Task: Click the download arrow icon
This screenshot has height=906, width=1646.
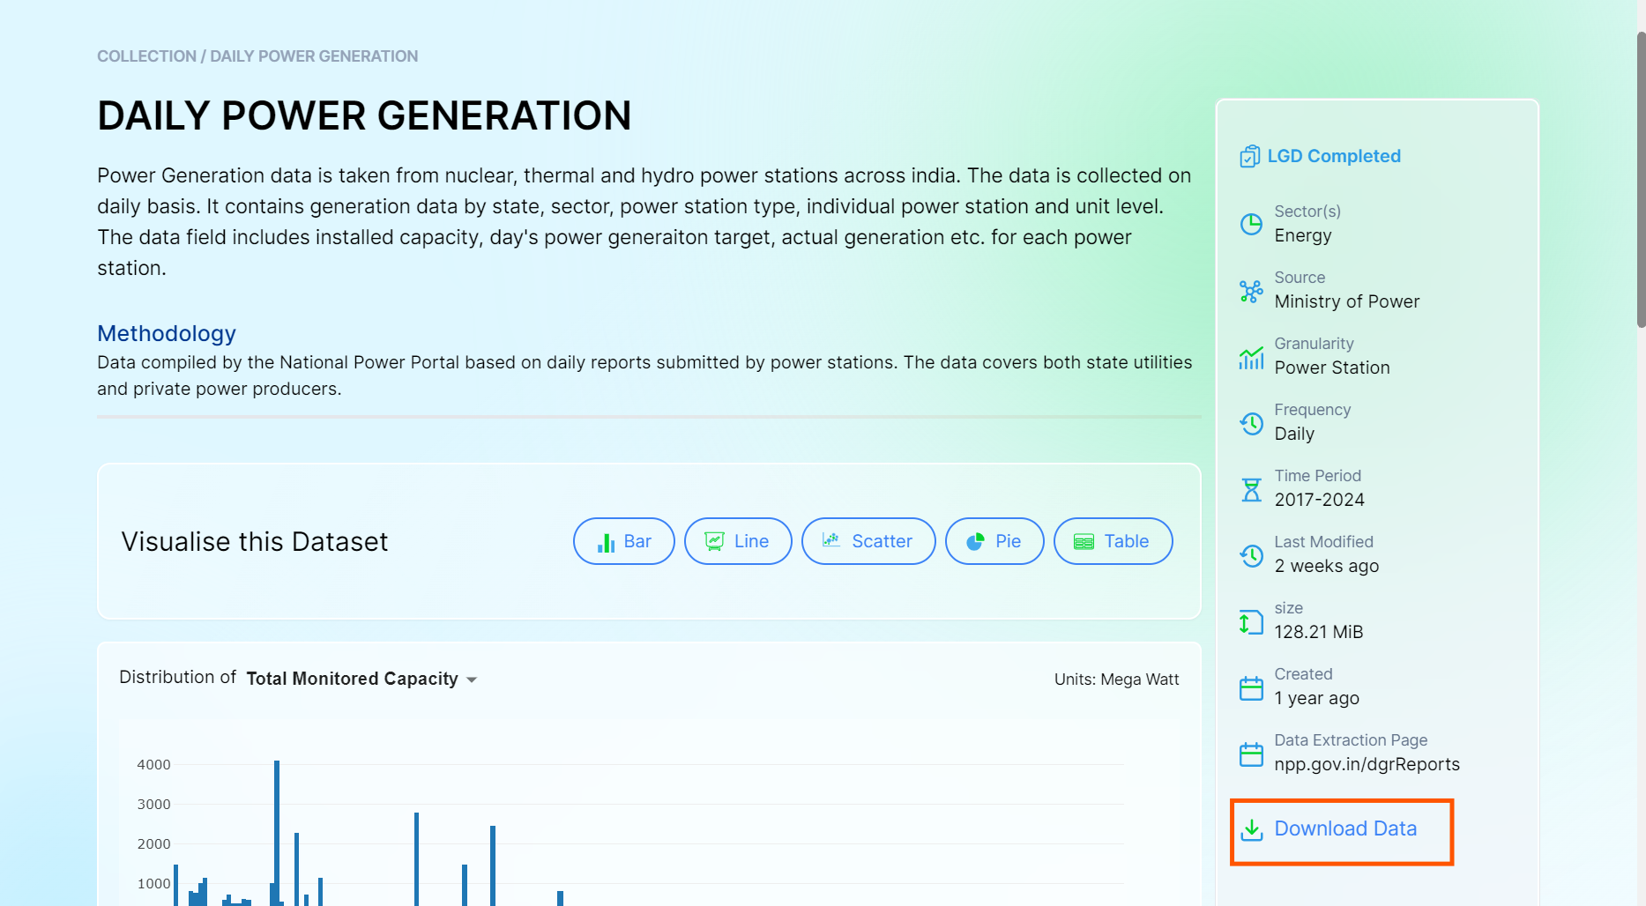Action: pos(1252,829)
